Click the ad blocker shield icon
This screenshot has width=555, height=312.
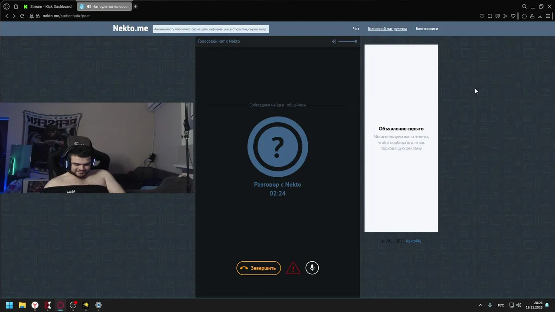(497, 16)
